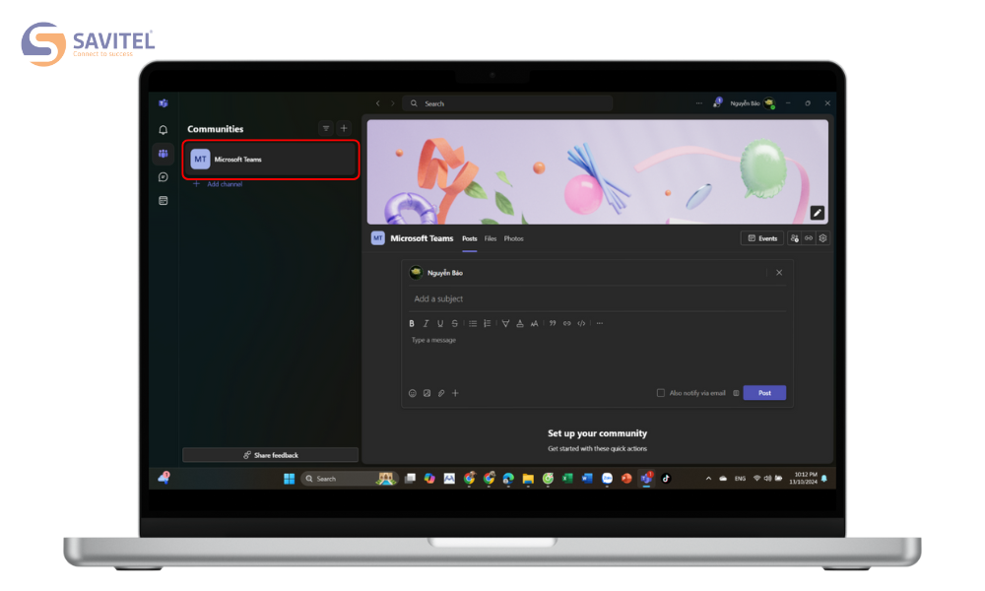Open the Events button
985x591 pixels.
click(762, 238)
